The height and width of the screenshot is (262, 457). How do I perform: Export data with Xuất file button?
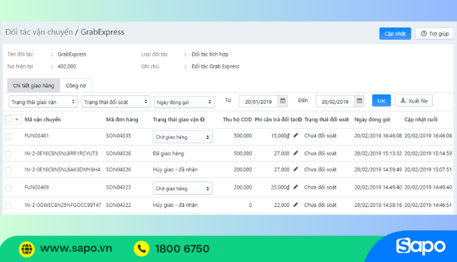[413, 101]
